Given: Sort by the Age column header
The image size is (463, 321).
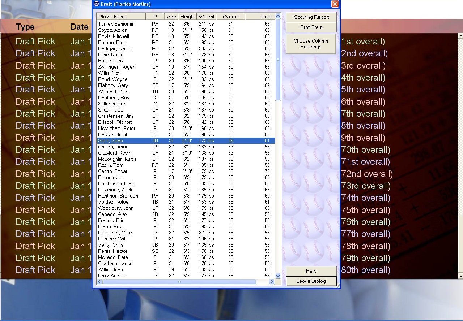Looking at the screenshot, I should [x=171, y=17].
